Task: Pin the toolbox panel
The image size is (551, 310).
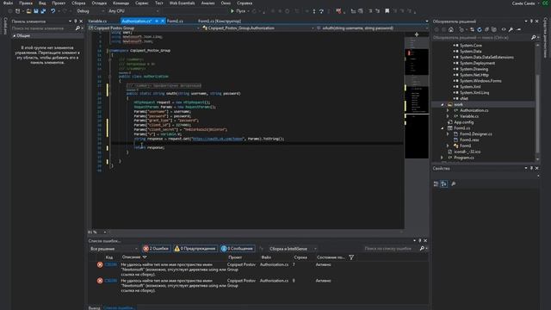Action: [75, 21]
